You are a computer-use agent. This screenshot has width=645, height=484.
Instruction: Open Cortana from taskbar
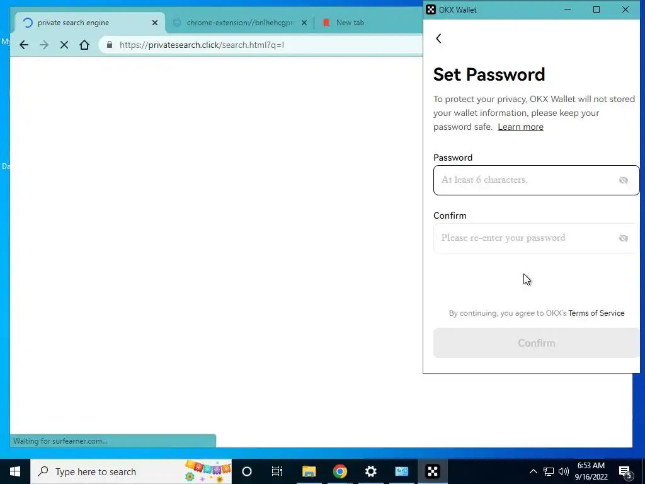[x=247, y=471]
